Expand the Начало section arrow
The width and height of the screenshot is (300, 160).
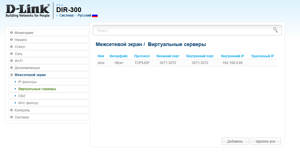point(12,40)
